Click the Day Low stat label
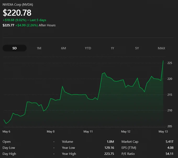This screenshot has width=178, height=158. (x=9, y=148)
